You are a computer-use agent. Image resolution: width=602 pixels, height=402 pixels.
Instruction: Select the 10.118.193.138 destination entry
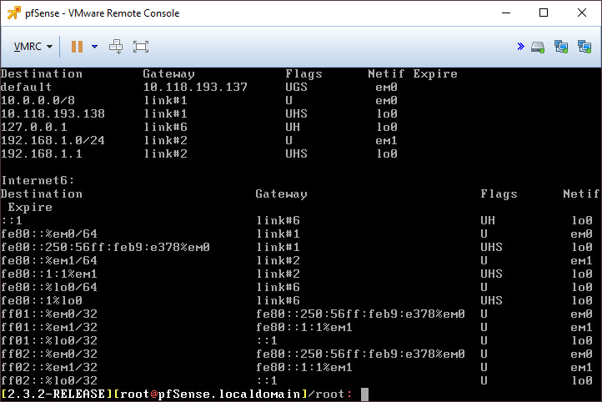point(53,114)
